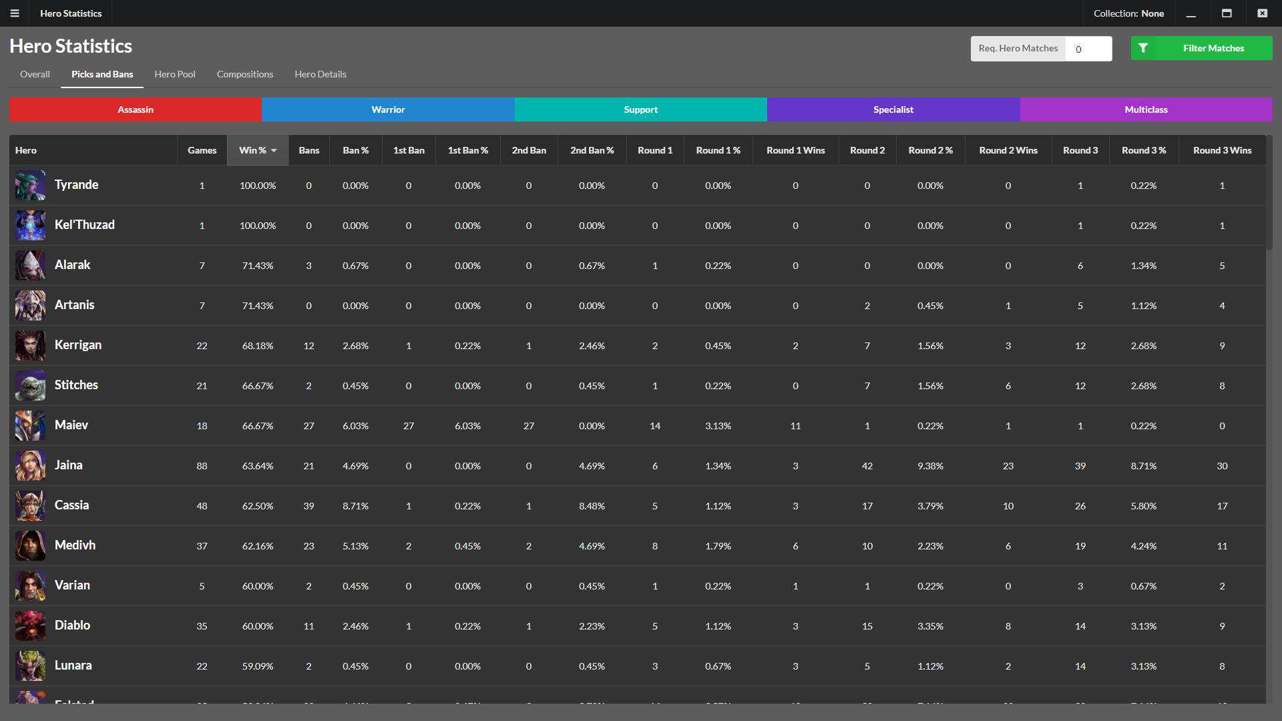Screen dimensions: 1282x721
Task: Select the Support category filter
Action: click(640, 109)
